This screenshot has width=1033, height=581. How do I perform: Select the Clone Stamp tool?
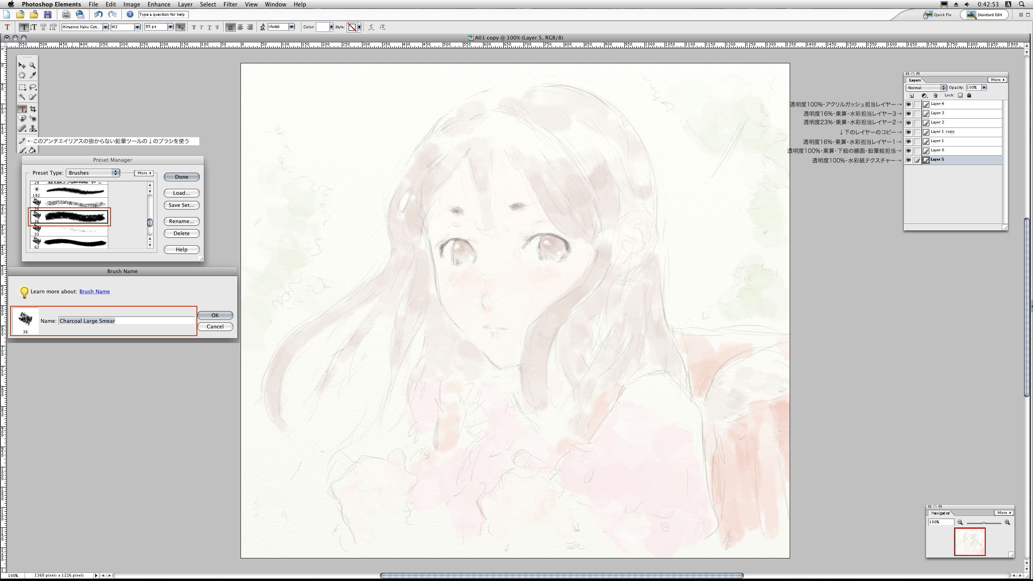click(x=33, y=129)
